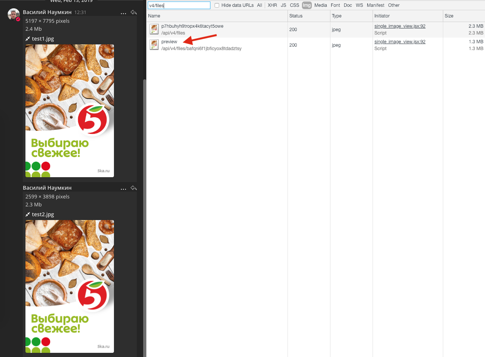This screenshot has height=357, width=485.
Task: Collapse the test1.jpg image preview
Action: click(28, 39)
